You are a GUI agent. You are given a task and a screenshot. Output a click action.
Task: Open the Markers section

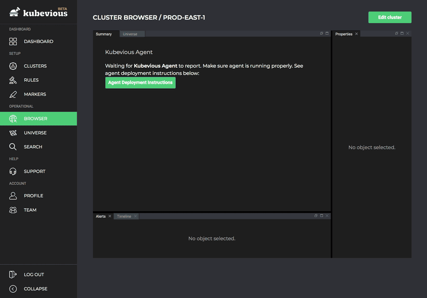pos(35,94)
